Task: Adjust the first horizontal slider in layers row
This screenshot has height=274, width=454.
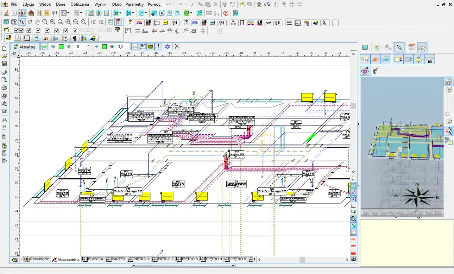Action: (x=87, y=30)
